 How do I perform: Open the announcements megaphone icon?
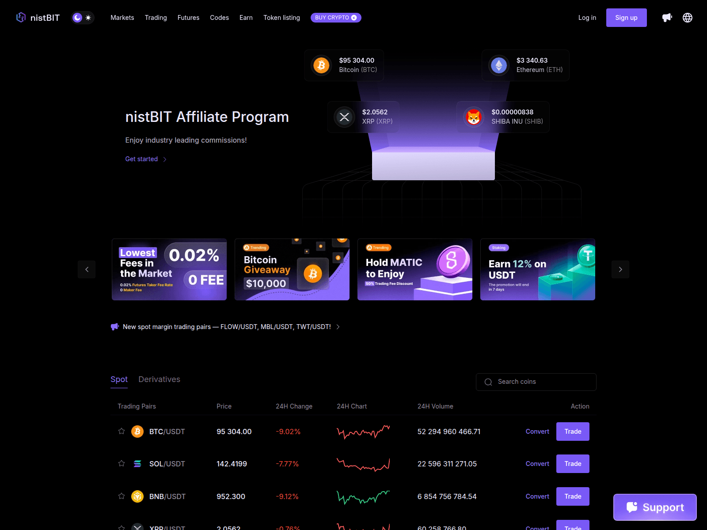tap(667, 18)
